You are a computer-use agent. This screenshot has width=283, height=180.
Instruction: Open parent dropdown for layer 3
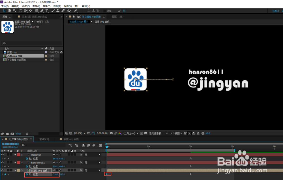click(93, 170)
